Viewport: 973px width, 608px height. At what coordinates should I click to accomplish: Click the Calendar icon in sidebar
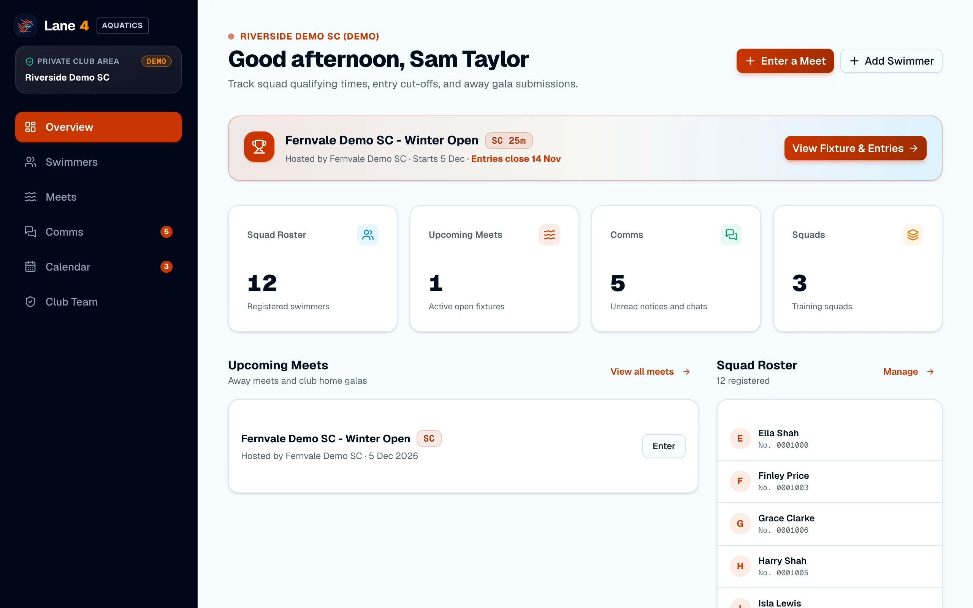[x=30, y=267]
